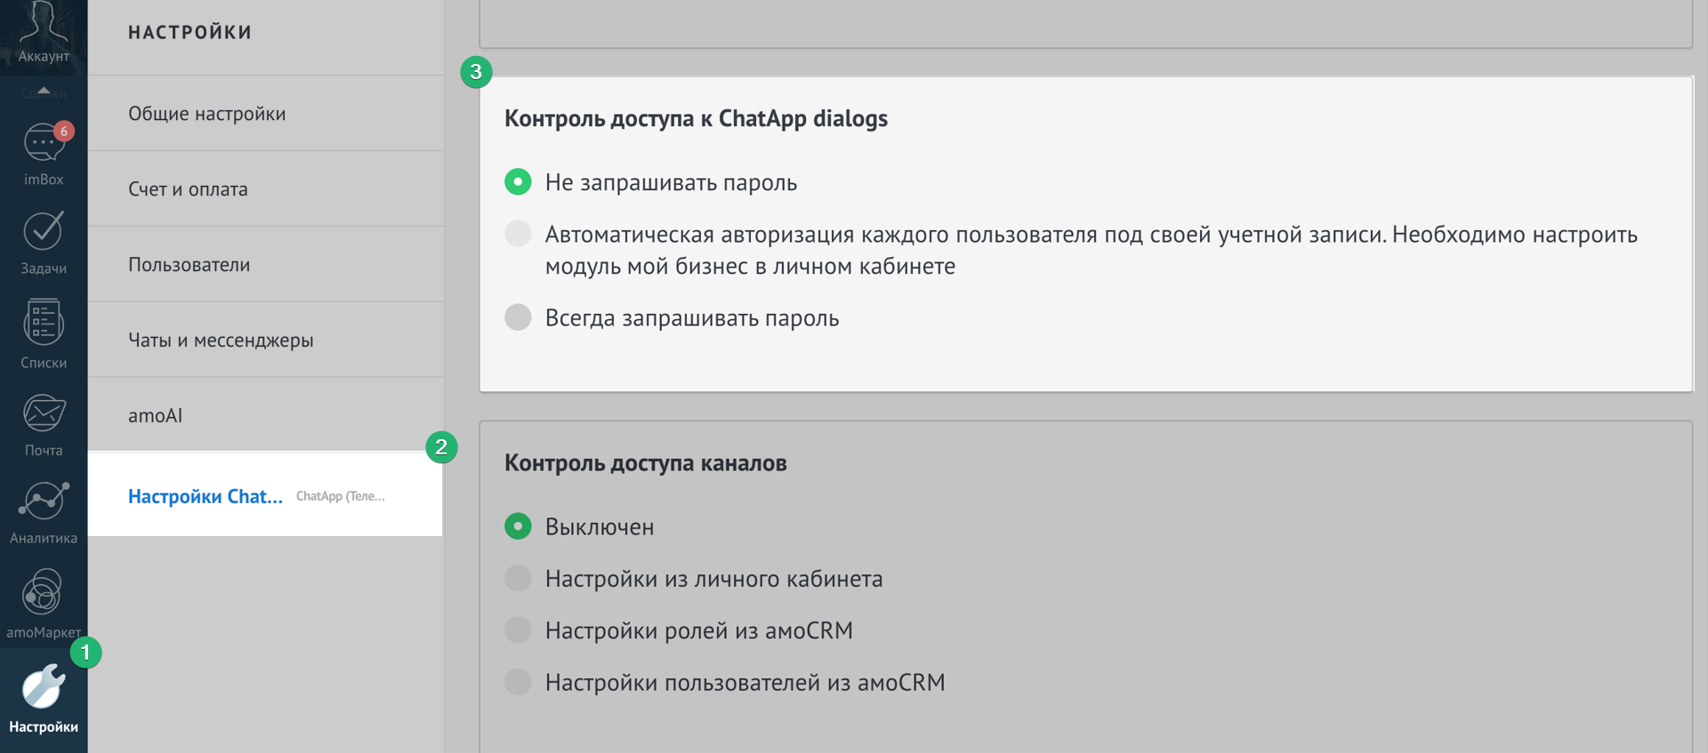The width and height of the screenshot is (1708, 753).
Task: Choose 'Настройки ролей из amoCRM' option
Action: [518, 630]
